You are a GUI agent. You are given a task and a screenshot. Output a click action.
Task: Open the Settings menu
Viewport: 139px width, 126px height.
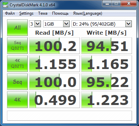tap(26, 13)
